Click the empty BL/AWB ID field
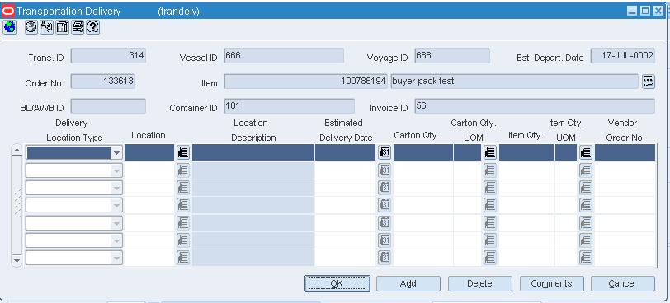The height and width of the screenshot is (303, 670). pyautogui.click(x=108, y=106)
